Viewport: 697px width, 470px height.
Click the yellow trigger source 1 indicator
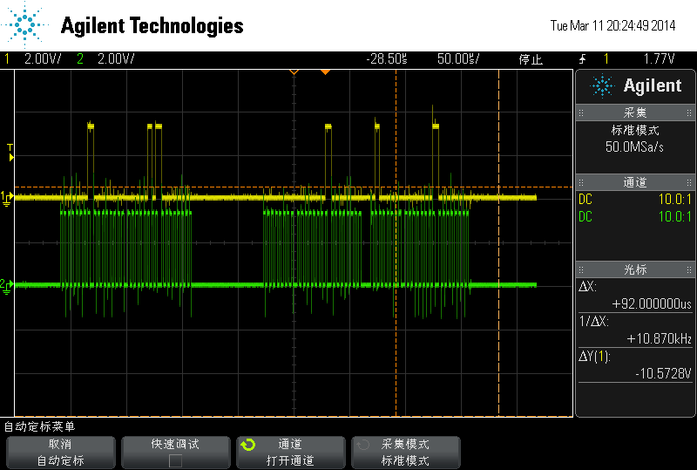coord(606,58)
